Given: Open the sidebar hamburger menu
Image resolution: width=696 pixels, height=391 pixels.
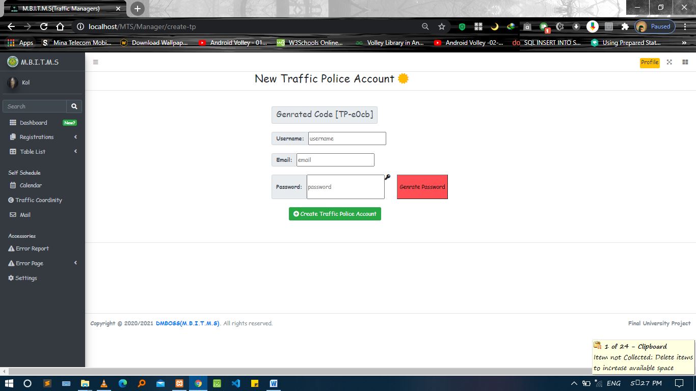Looking at the screenshot, I should 96,62.
